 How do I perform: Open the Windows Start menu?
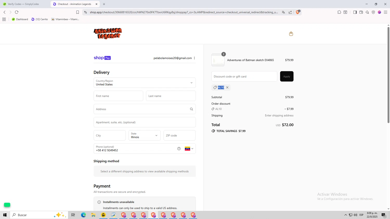[x=5, y=215]
